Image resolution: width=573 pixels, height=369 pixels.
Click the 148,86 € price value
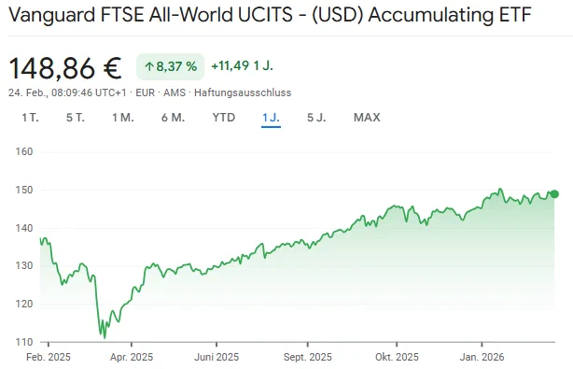point(65,68)
